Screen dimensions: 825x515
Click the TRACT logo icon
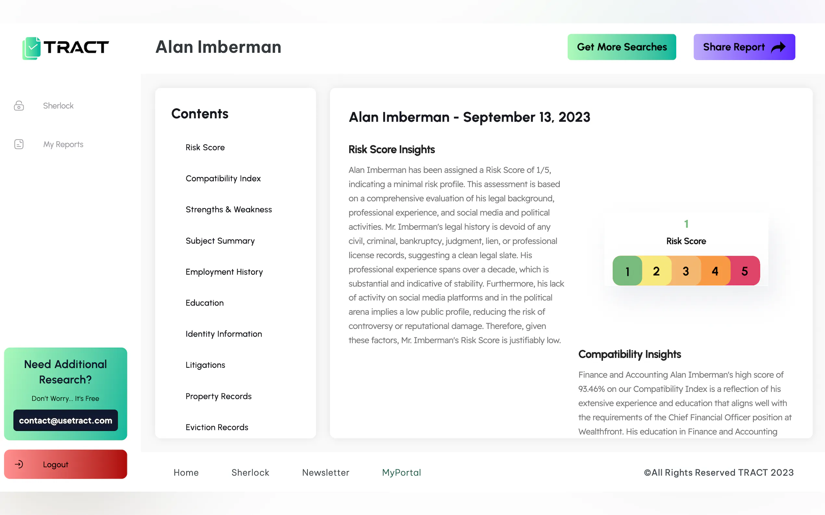point(32,48)
